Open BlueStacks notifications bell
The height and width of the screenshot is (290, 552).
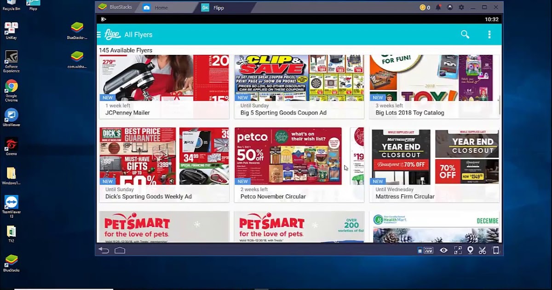(x=438, y=7)
